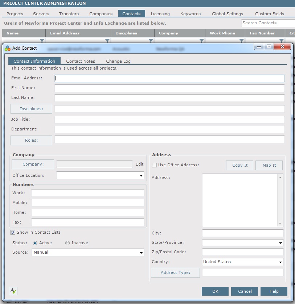The image size is (295, 304).
Task: Click the Home number field
Action: 88,212
